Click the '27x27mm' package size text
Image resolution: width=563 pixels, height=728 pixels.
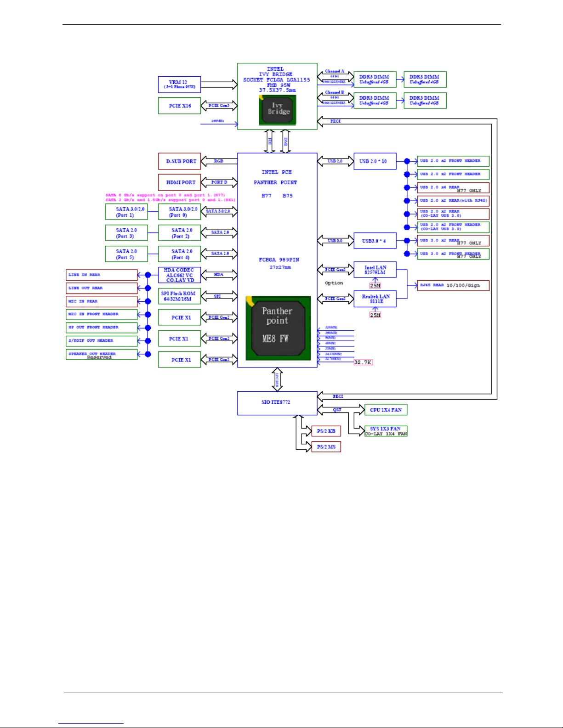[280, 267]
